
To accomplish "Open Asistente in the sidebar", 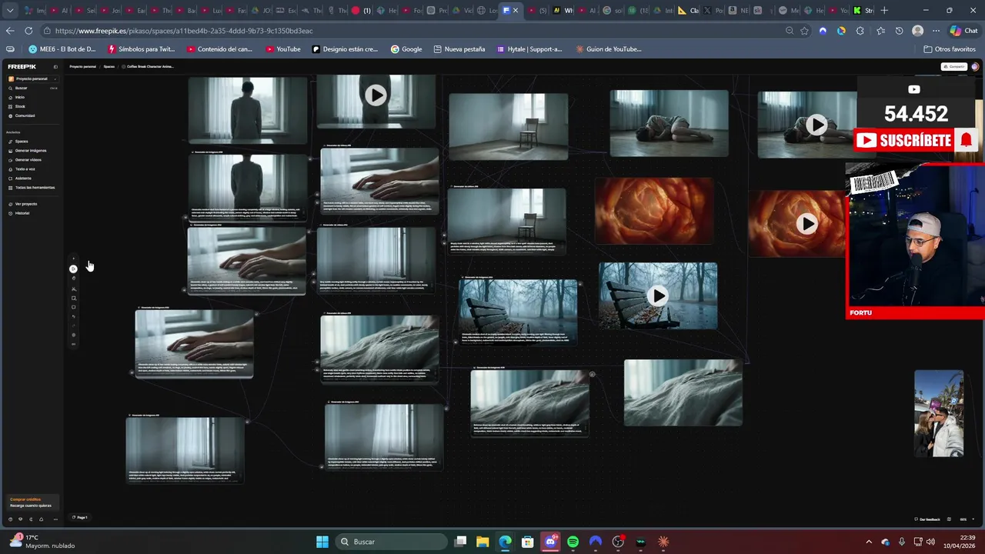I will [x=23, y=179].
